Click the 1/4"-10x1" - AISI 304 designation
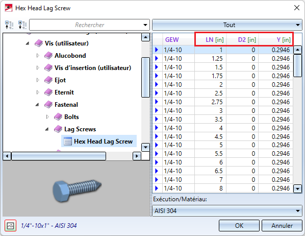The image size is (305, 236). pos(48,226)
